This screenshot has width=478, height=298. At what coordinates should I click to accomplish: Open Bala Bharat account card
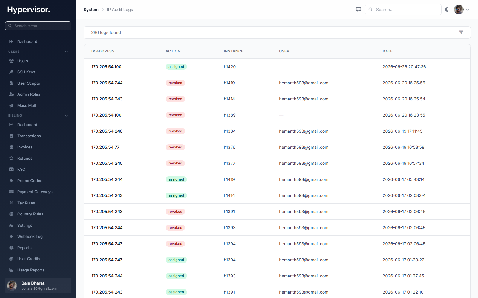click(x=38, y=285)
